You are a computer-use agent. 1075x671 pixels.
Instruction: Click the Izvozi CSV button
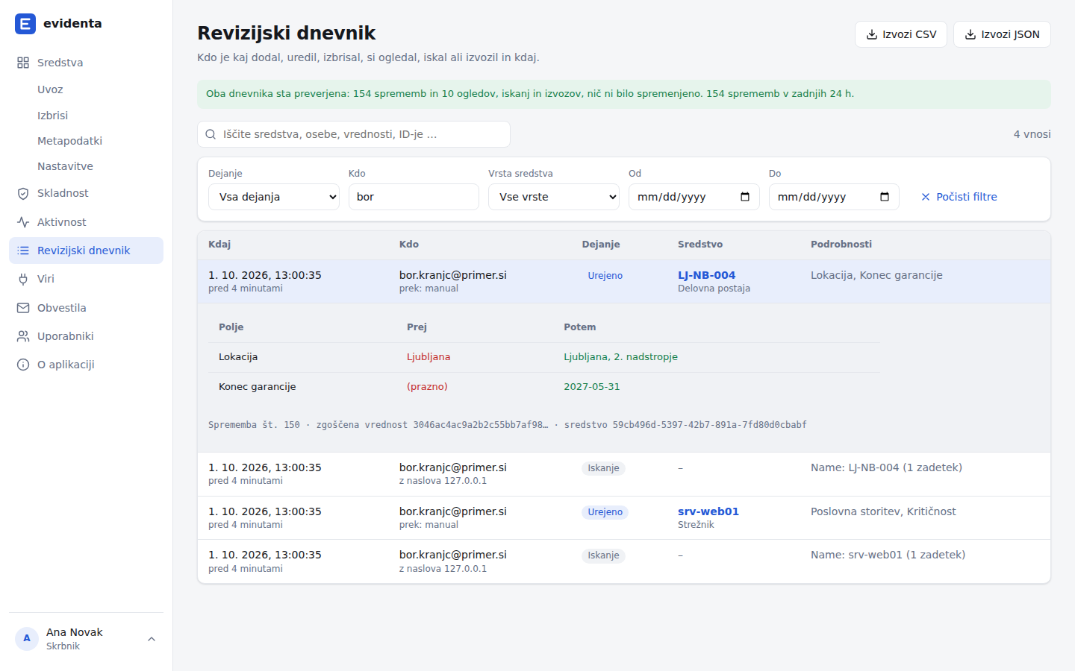tap(901, 34)
